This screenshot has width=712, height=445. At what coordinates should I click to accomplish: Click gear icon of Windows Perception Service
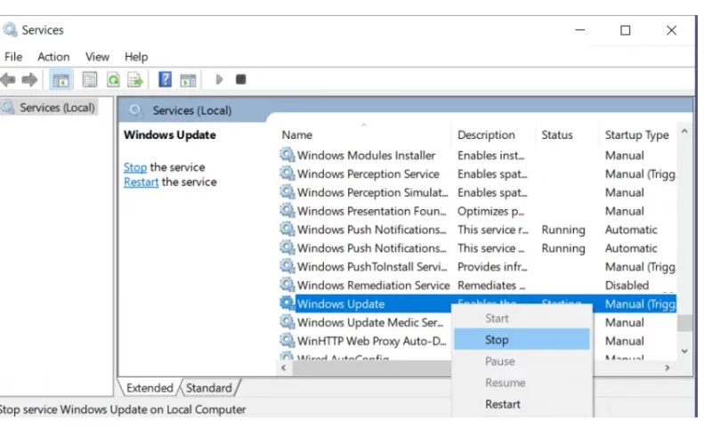click(x=287, y=174)
